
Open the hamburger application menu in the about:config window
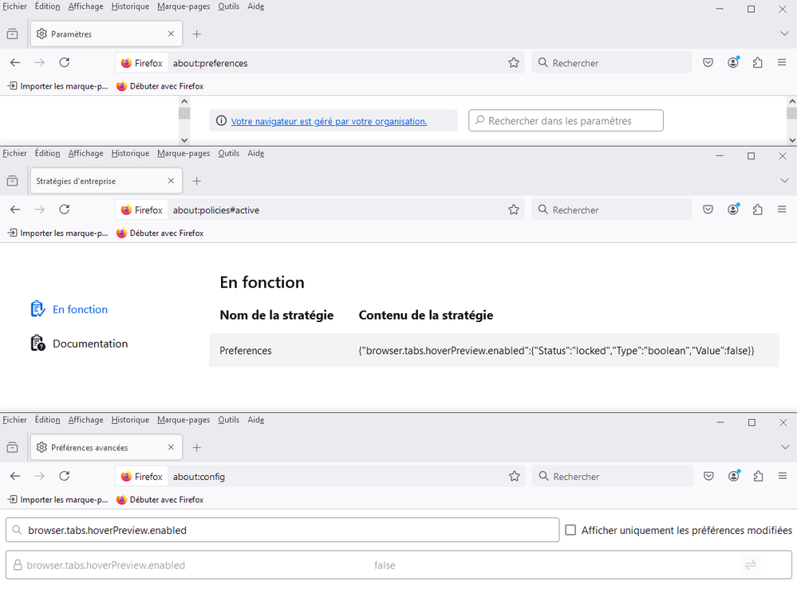[x=782, y=477]
